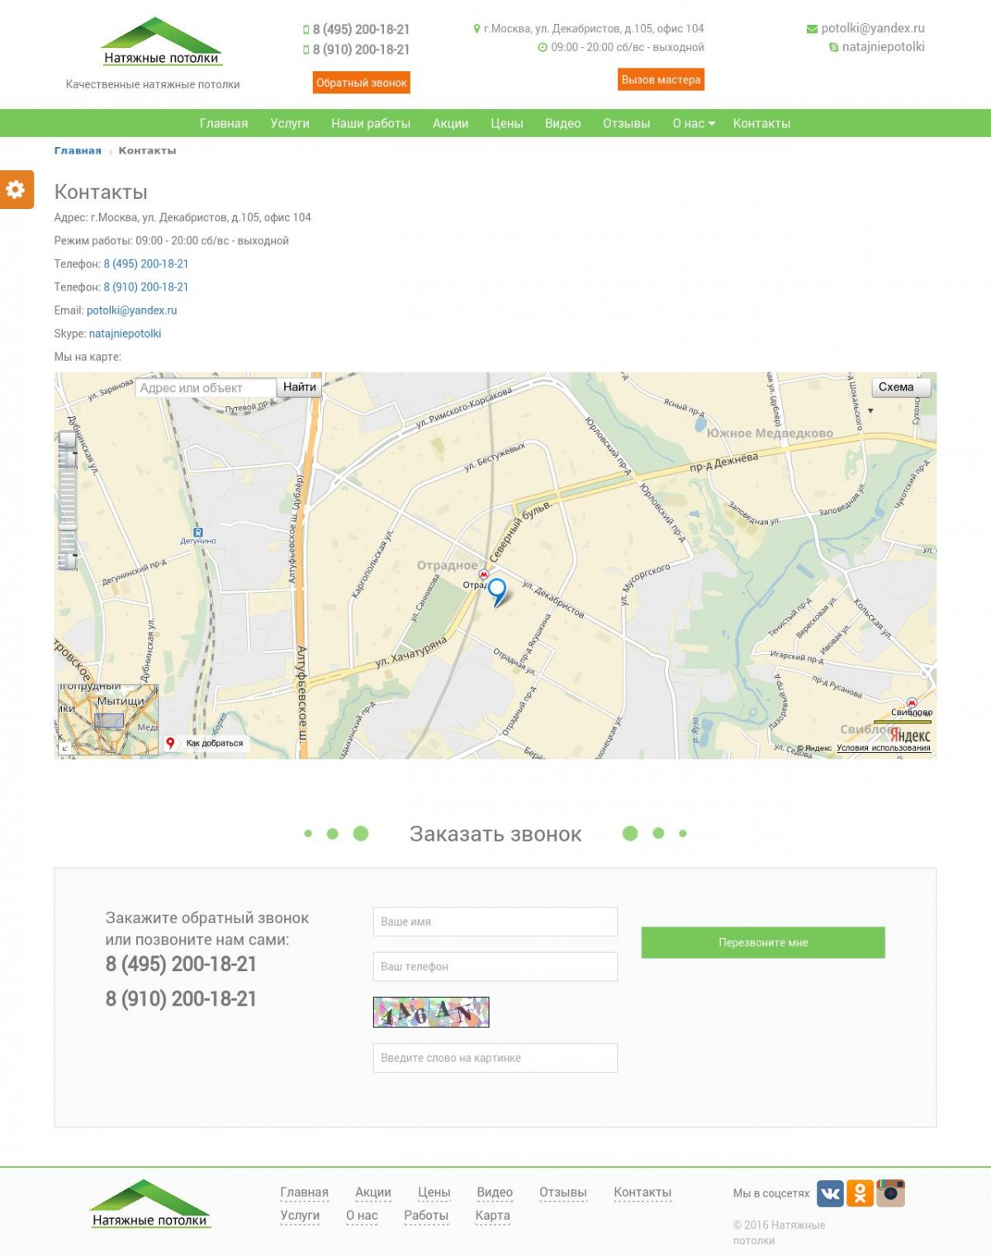Open the 'Схема' map layer dropdown
Viewport: 991px width, 1256px height.
pos(900,386)
